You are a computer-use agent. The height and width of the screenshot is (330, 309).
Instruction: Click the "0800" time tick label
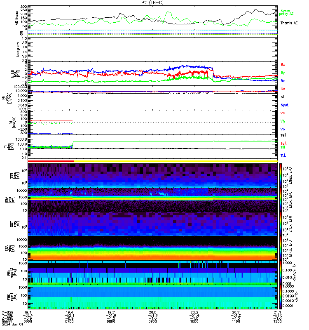pyautogui.click(x=111, y=321)
